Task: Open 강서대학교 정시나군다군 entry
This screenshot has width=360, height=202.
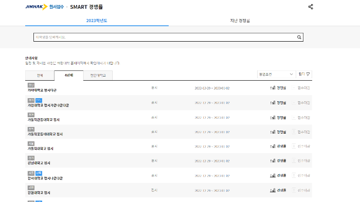Action: pos(45,178)
